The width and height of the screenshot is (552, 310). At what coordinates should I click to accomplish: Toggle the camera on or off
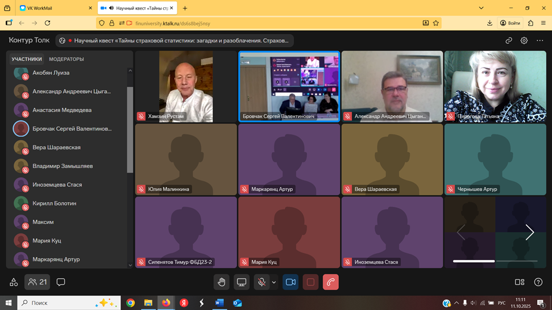[290, 282]
